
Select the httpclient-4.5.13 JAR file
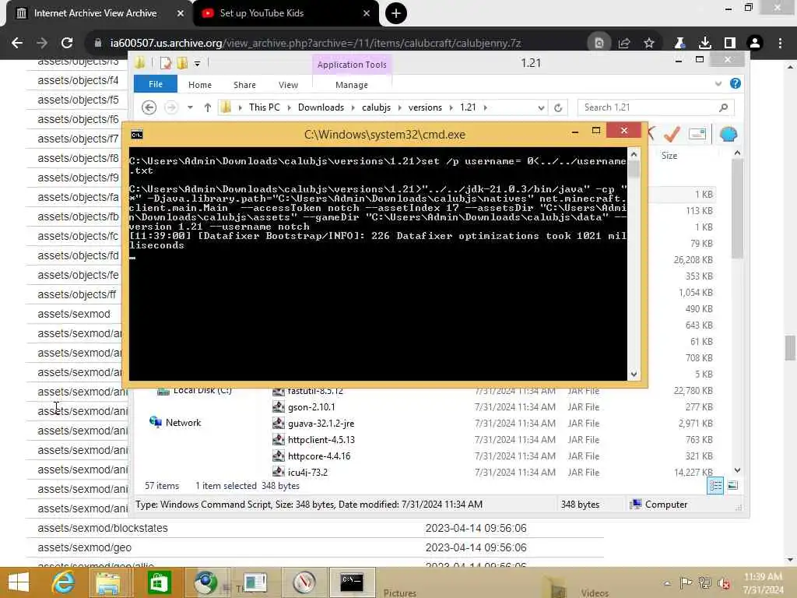(x=321, y=439)
